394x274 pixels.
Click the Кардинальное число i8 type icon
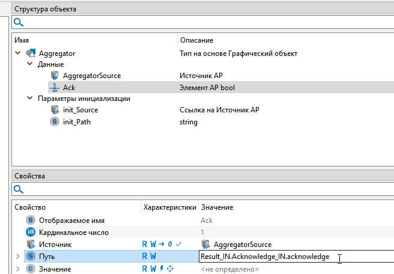tap(31, 233)
